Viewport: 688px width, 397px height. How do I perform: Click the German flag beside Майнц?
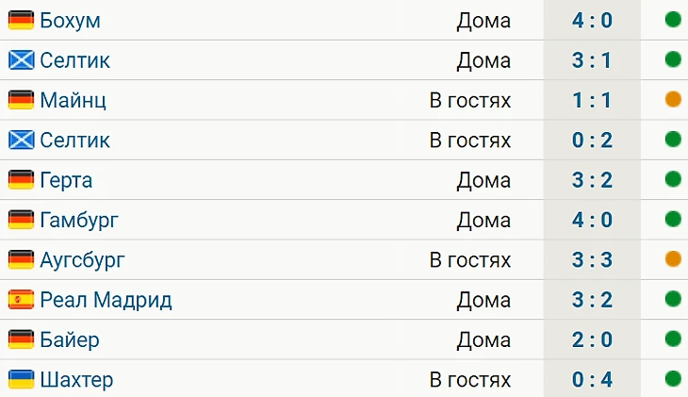[21, 100]
